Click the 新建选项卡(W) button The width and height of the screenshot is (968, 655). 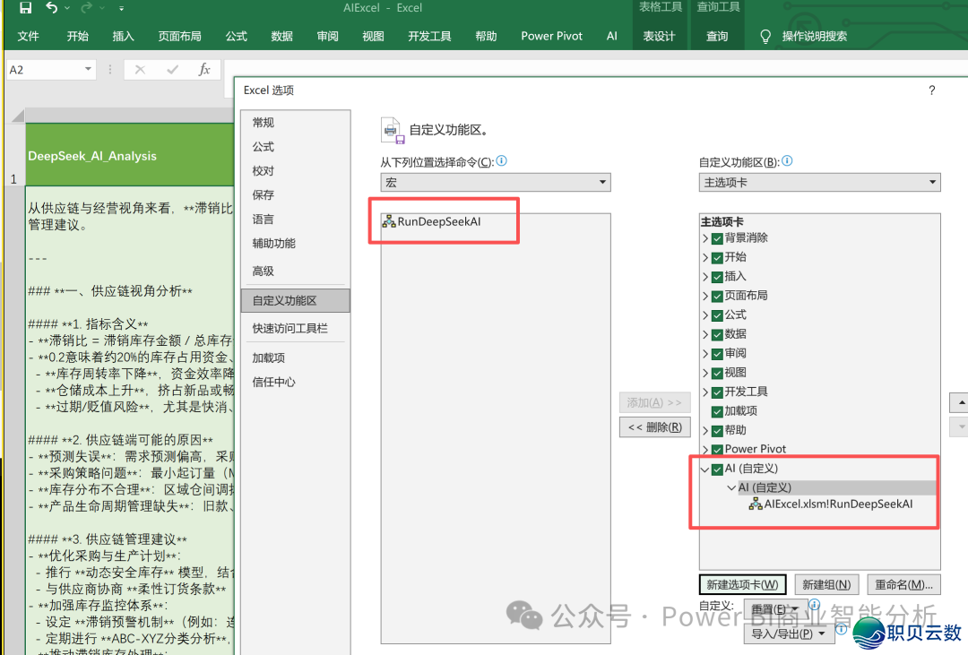pos(741,583)
